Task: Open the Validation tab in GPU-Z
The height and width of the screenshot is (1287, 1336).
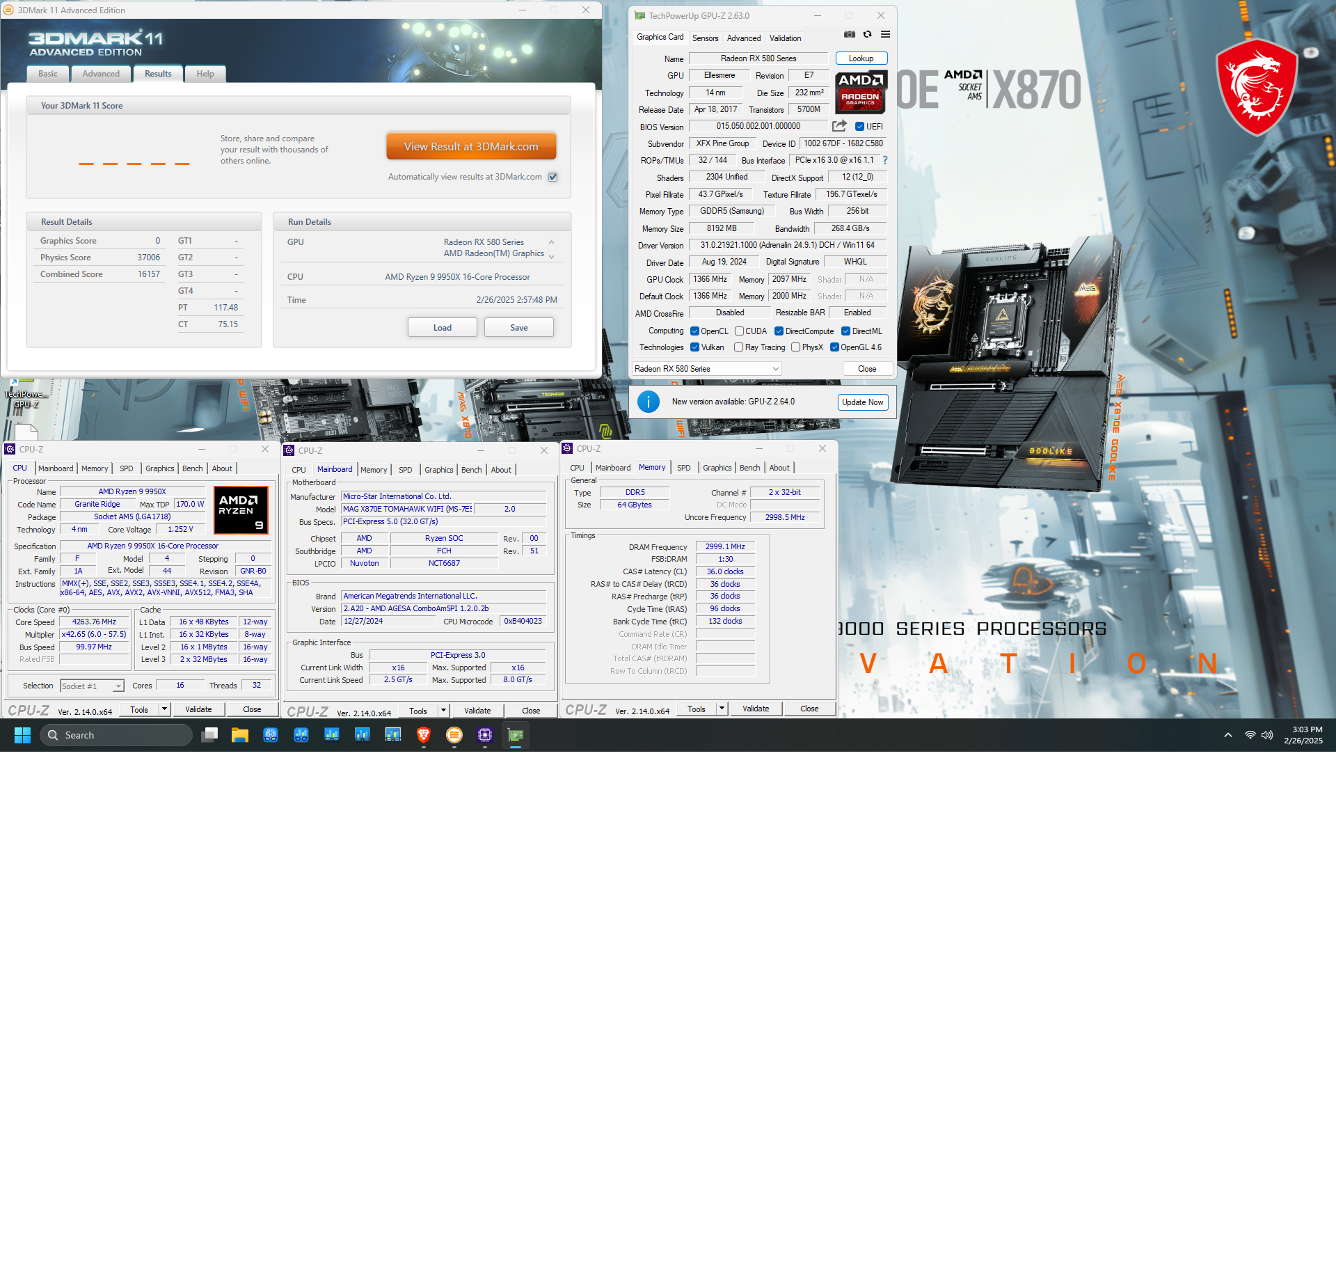Action: [785, 38]
